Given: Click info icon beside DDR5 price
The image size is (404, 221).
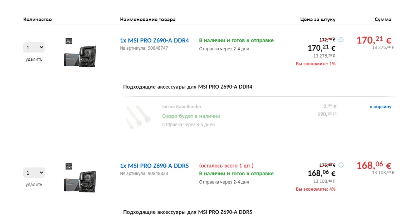Looking at the screenshot, I should click(341, 165).
